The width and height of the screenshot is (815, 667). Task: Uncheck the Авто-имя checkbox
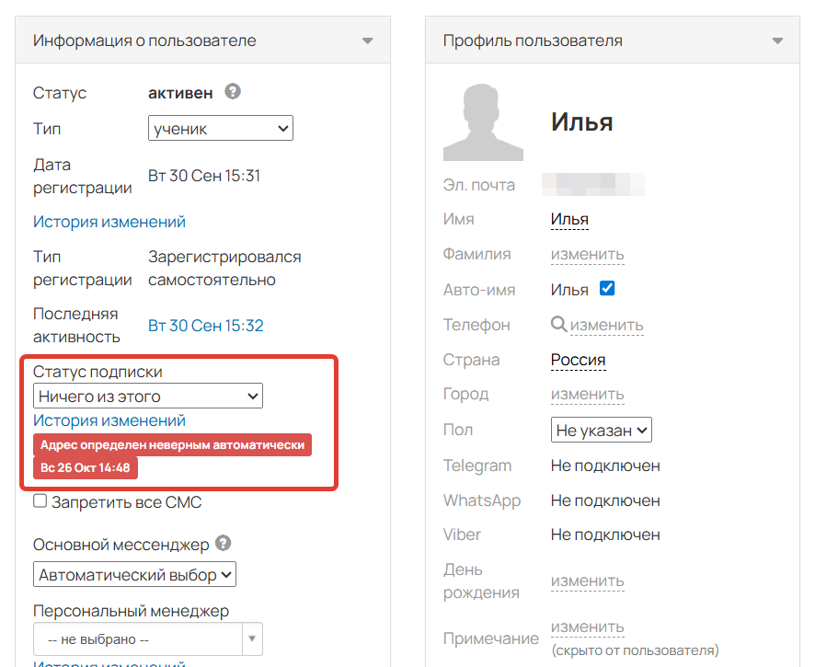(606, 287)
